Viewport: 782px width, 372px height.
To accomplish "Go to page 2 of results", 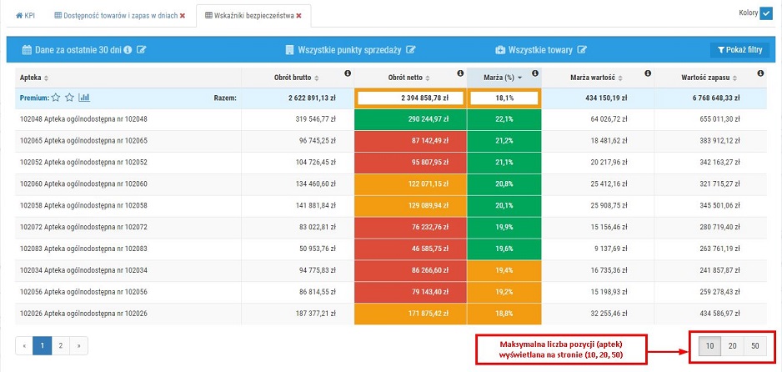I will click(x=60, y=344).
